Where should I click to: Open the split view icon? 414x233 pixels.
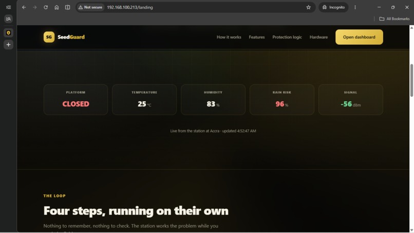(x=68, y=7)
